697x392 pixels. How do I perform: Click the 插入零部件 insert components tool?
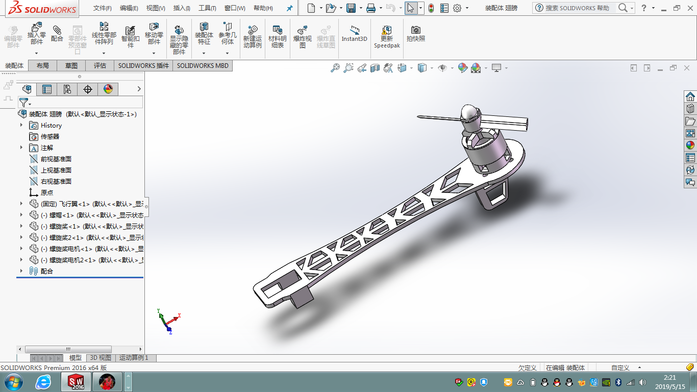coord(37,34)
